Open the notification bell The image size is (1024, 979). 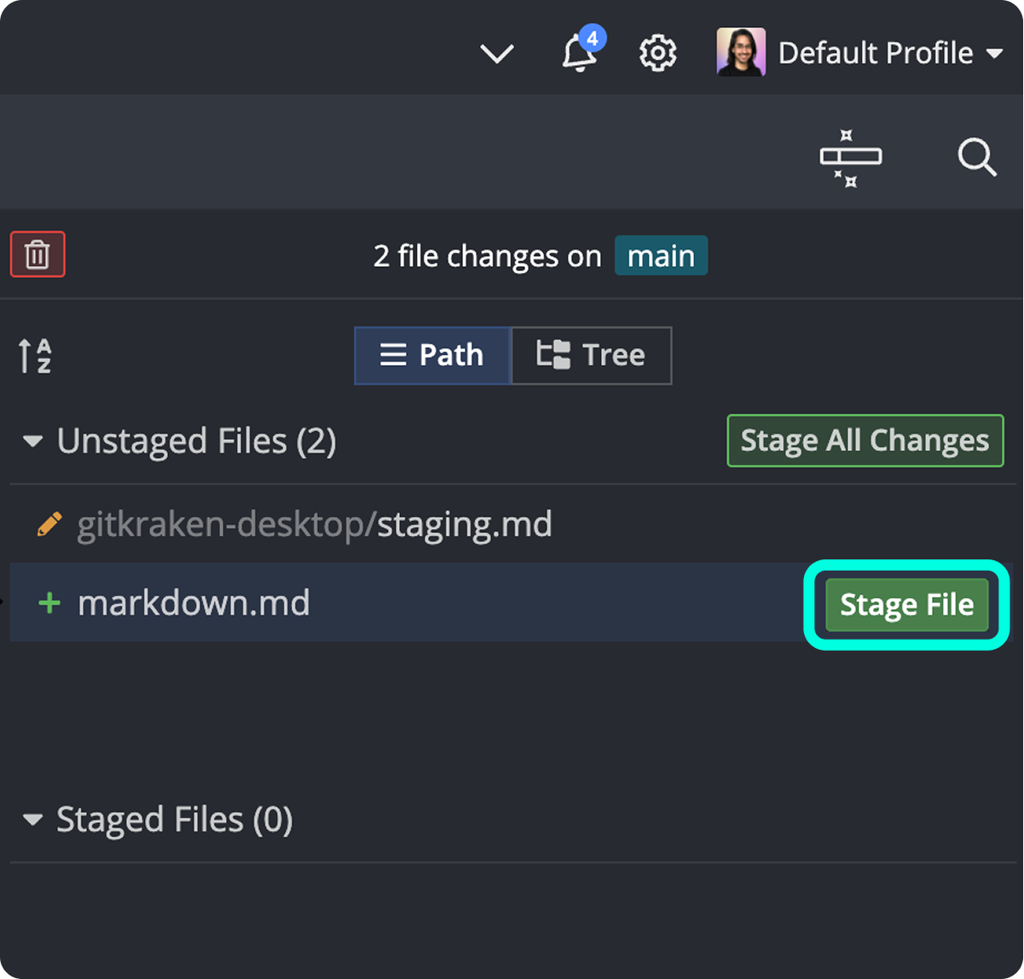(x=579, y=52)
